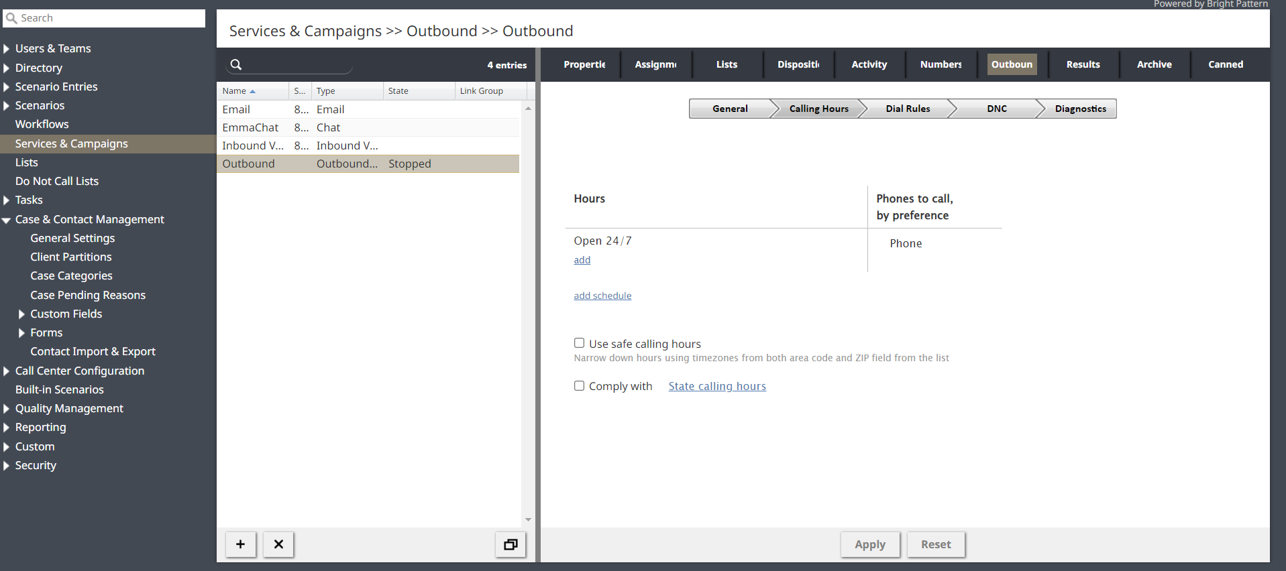Click the sort arrow on Name column
This screenshot has width=1286, height=571.
click(x=253, y=91)
